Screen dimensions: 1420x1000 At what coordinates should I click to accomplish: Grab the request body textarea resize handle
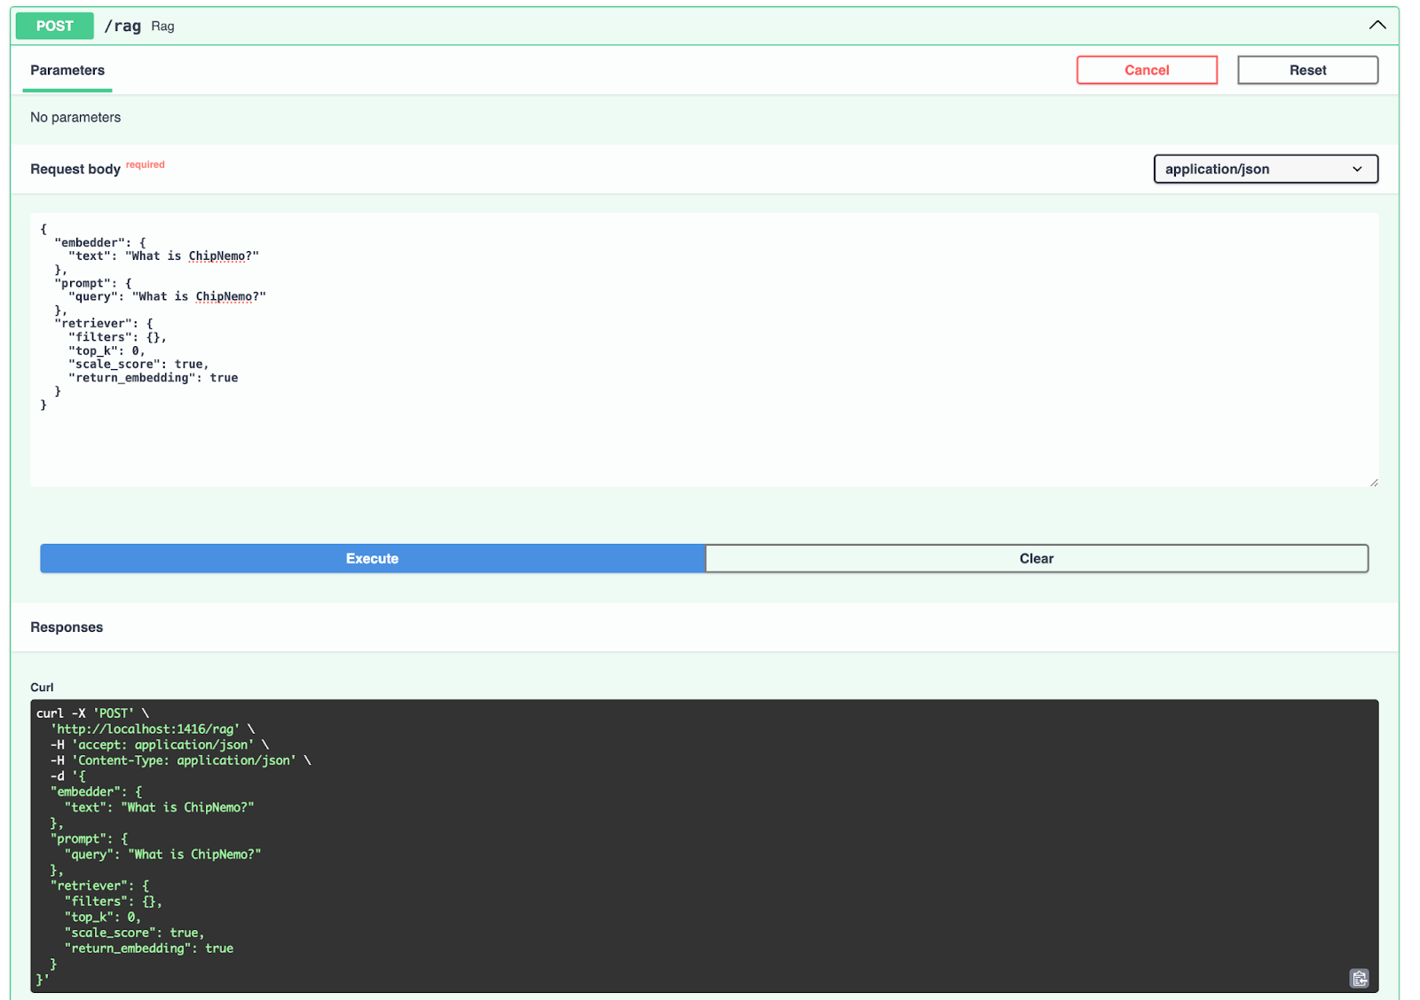point(1373,482)
